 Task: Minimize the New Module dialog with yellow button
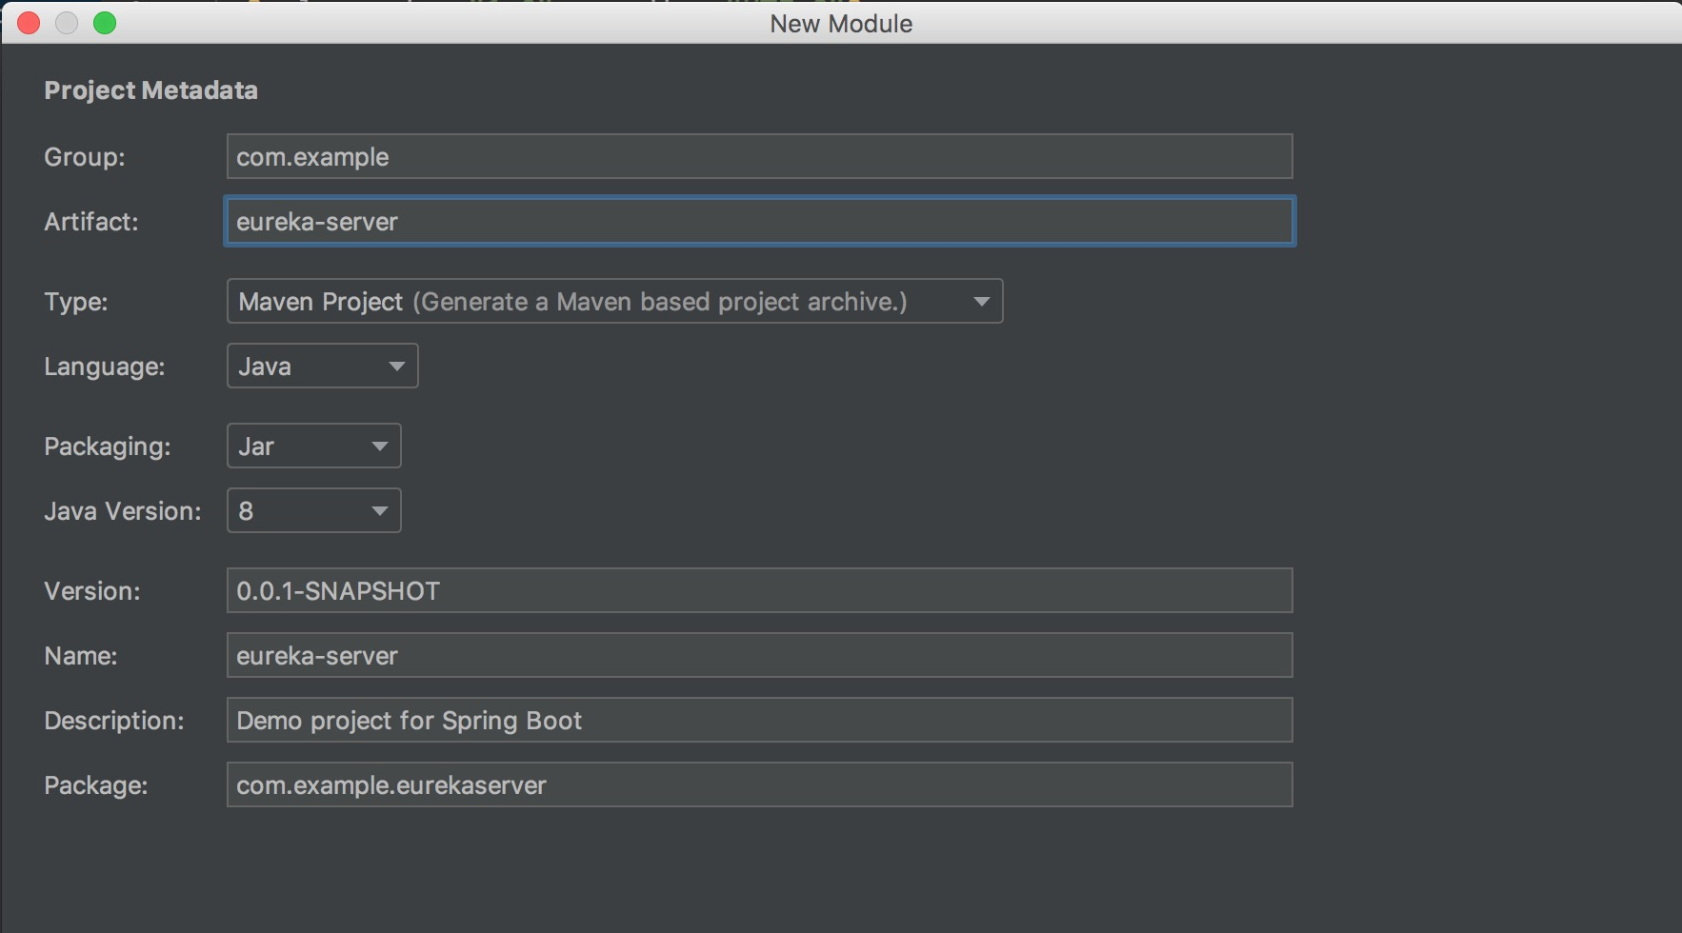click(x=67, y=23)
